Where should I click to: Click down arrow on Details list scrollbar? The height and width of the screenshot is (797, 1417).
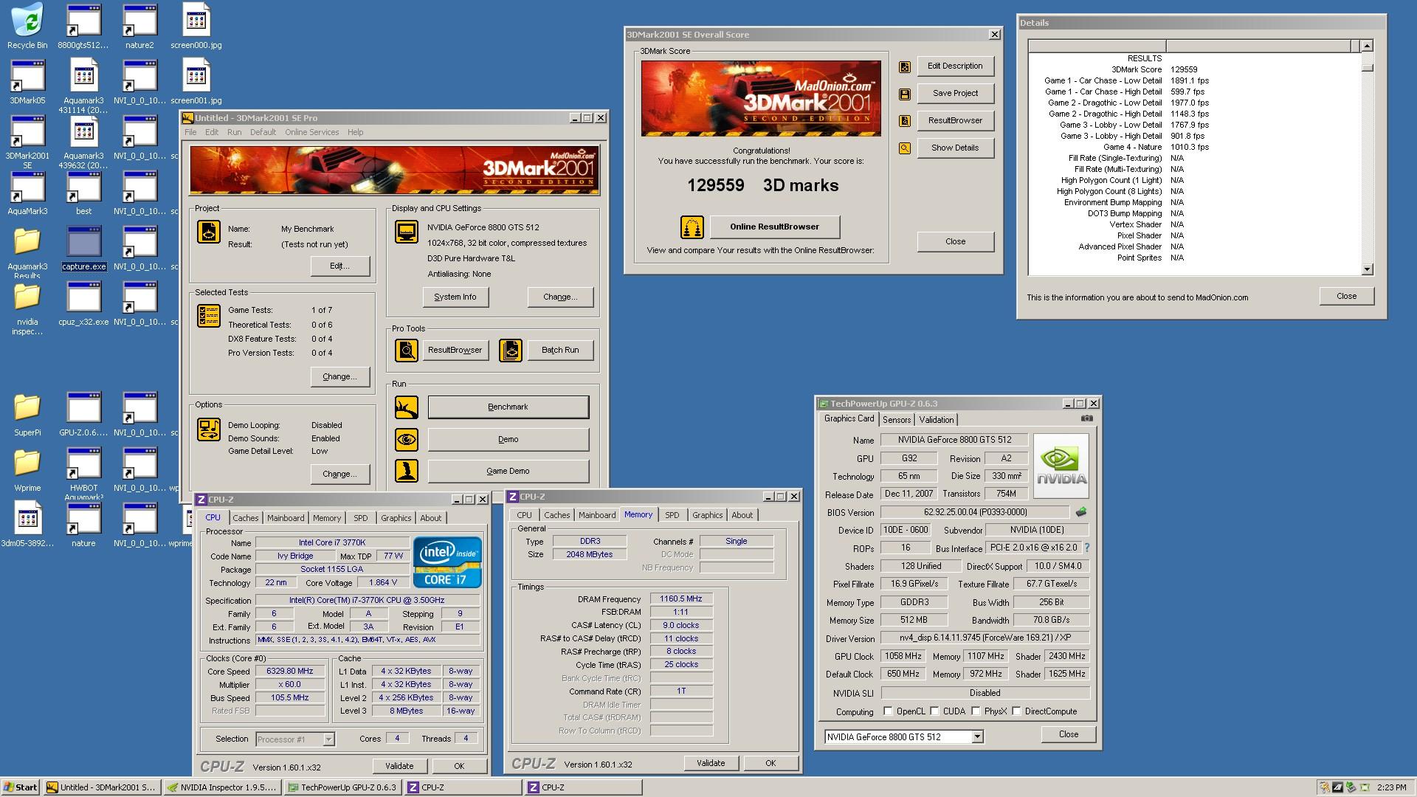(1367, 269)
